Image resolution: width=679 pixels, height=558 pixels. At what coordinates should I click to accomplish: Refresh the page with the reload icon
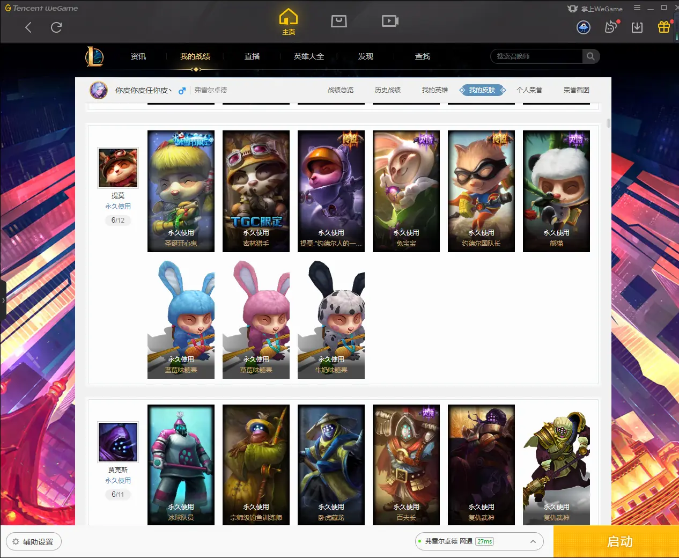point(56,27)
